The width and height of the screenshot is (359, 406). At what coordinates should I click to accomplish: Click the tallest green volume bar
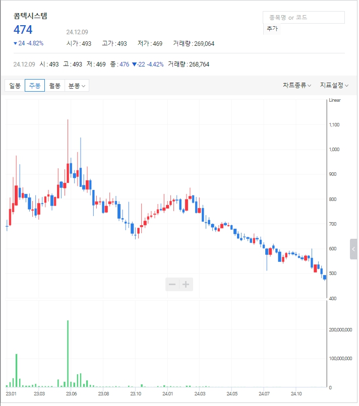click(68, 354)
